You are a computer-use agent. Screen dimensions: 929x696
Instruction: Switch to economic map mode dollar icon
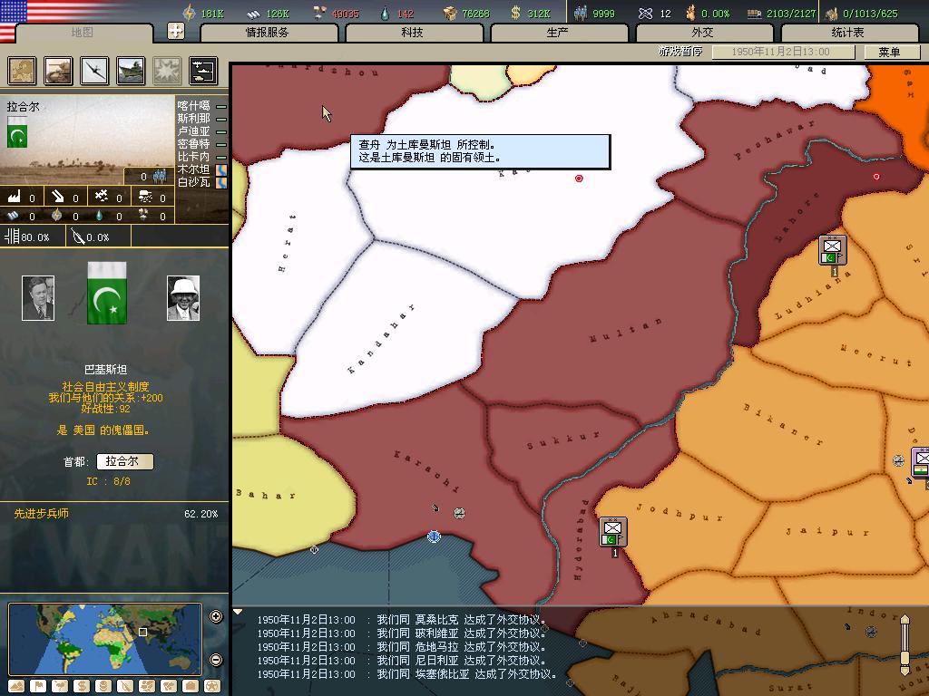[82, 687]
